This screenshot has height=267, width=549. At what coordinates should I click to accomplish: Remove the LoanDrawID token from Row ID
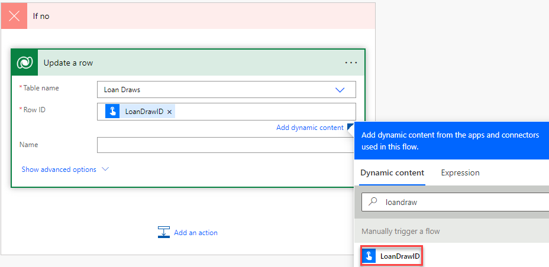coord(170,112)
